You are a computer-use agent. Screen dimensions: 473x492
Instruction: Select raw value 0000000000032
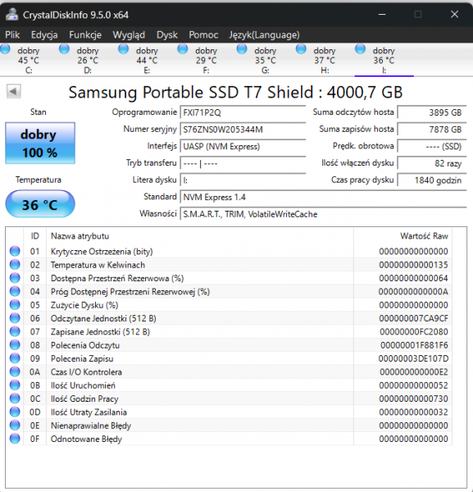(413, 412)
